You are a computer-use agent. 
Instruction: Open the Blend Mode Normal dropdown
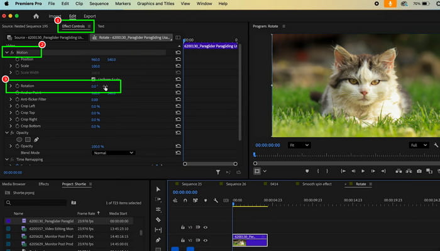pos(113,153)
